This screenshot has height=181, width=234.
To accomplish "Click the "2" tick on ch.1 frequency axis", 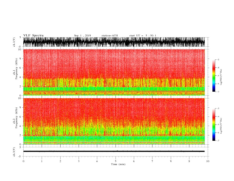I will (x=20, y=86).
